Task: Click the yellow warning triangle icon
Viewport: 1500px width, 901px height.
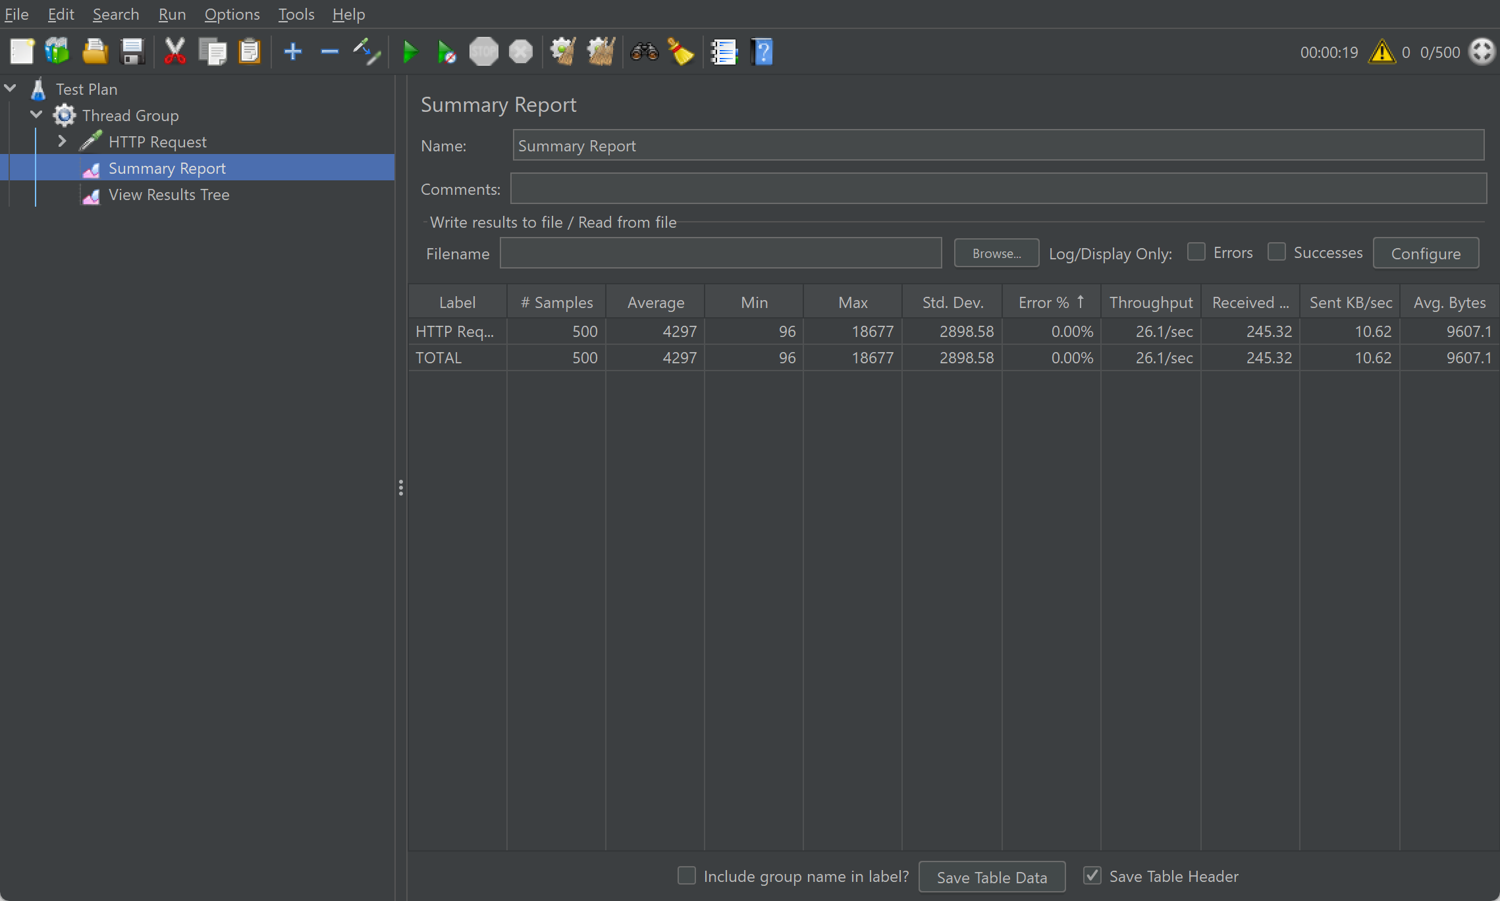Action: coord(1381,52)
